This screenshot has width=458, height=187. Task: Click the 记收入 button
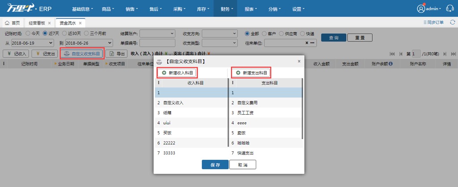tap(16, 54)
